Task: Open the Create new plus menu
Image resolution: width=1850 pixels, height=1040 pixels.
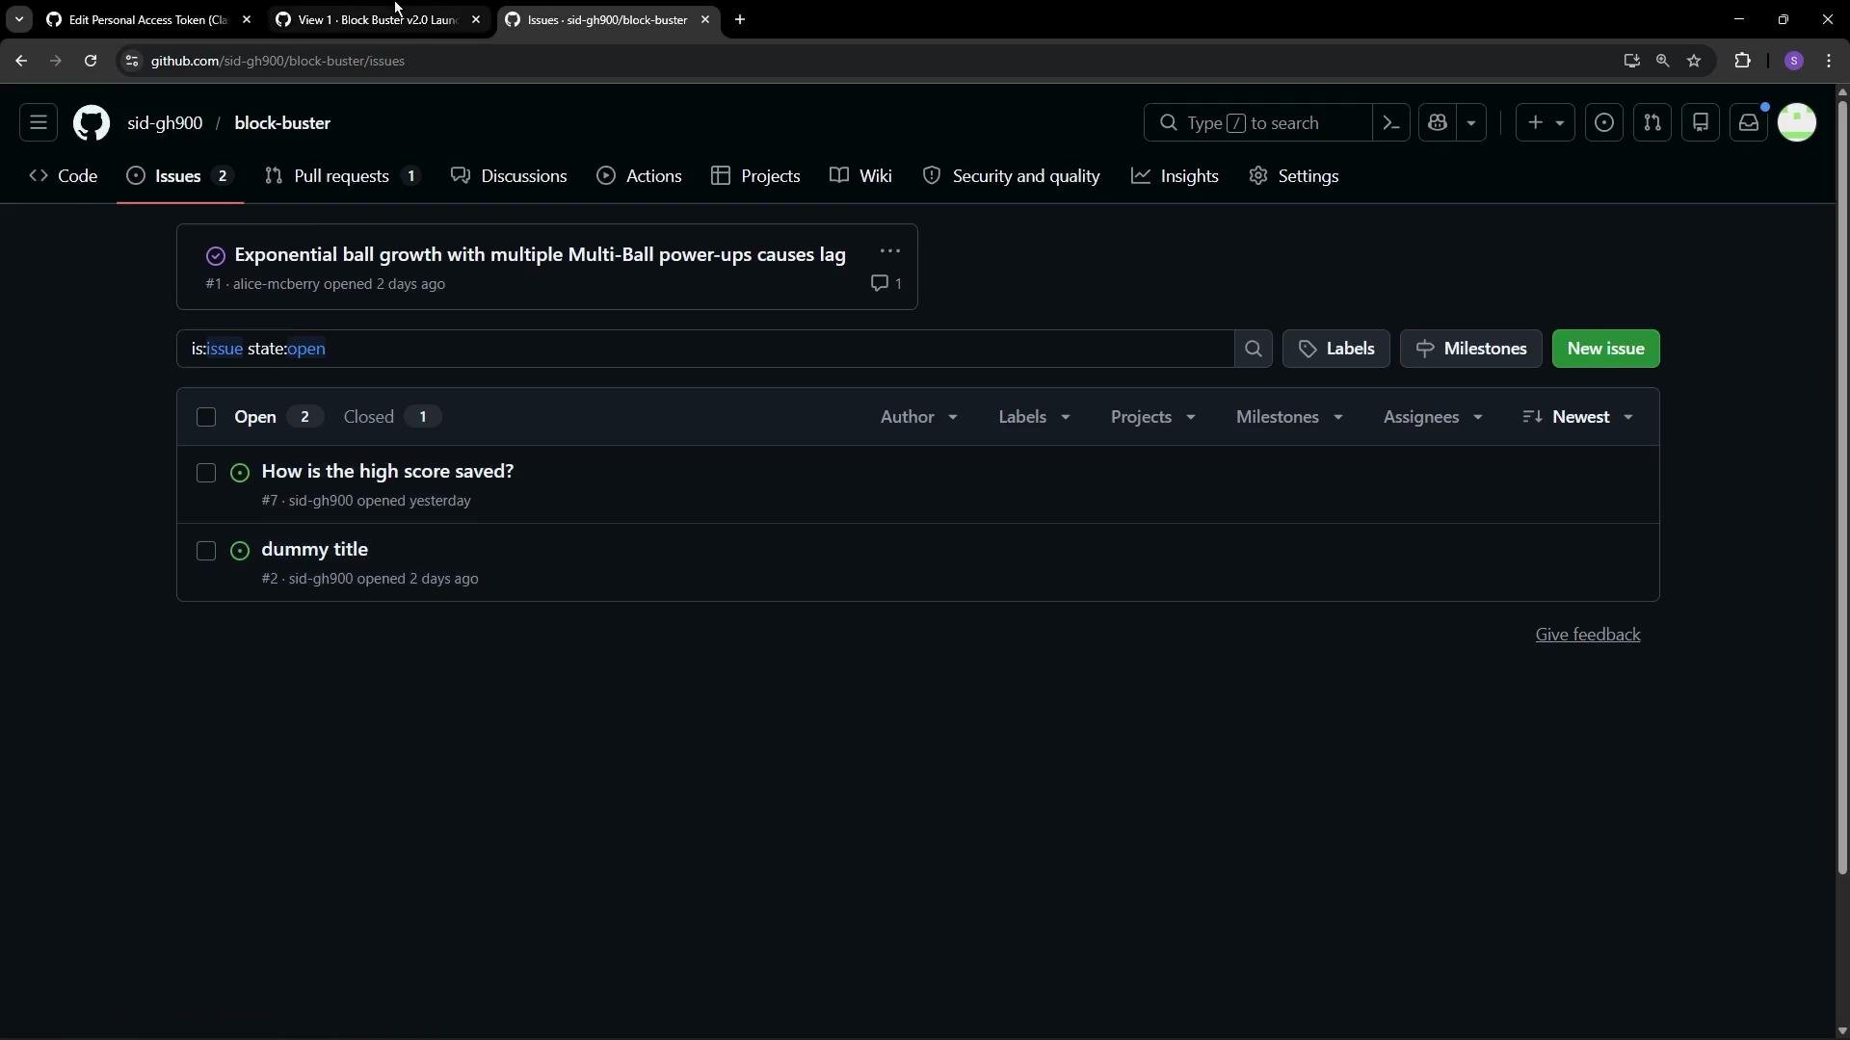Action: coord(1546,122)
